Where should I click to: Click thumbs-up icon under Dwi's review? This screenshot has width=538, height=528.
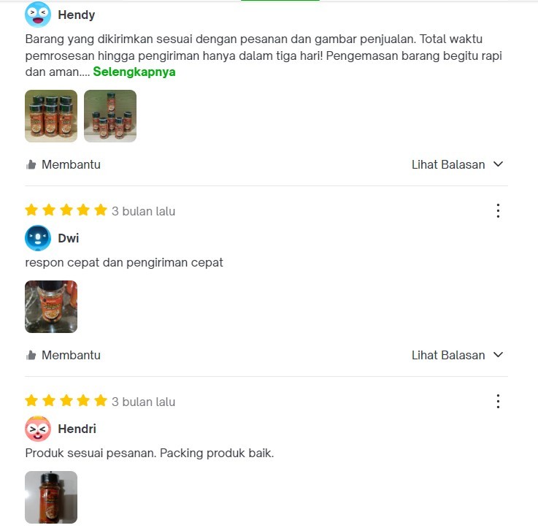pos(31,356)
